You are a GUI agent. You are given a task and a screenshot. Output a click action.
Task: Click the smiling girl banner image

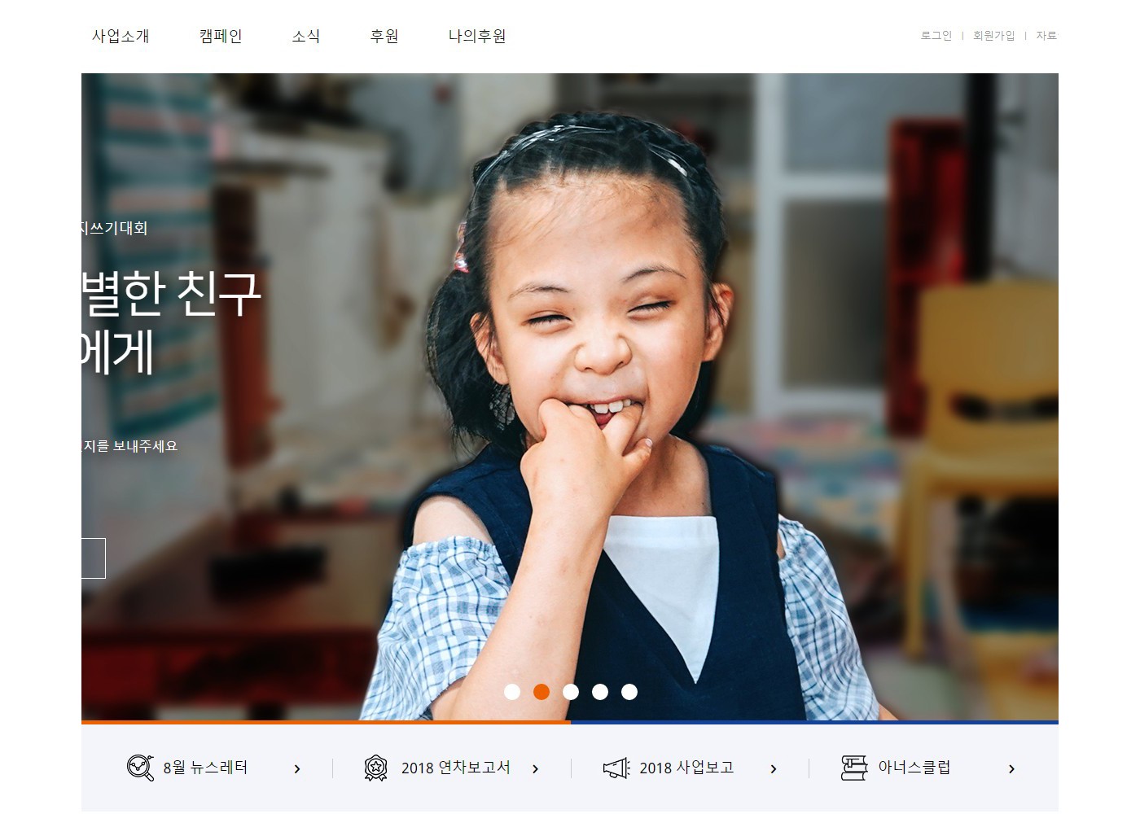[x=570, y=397]
